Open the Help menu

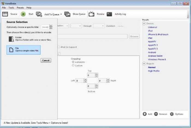pyautogui.click(x=29, y=8)
